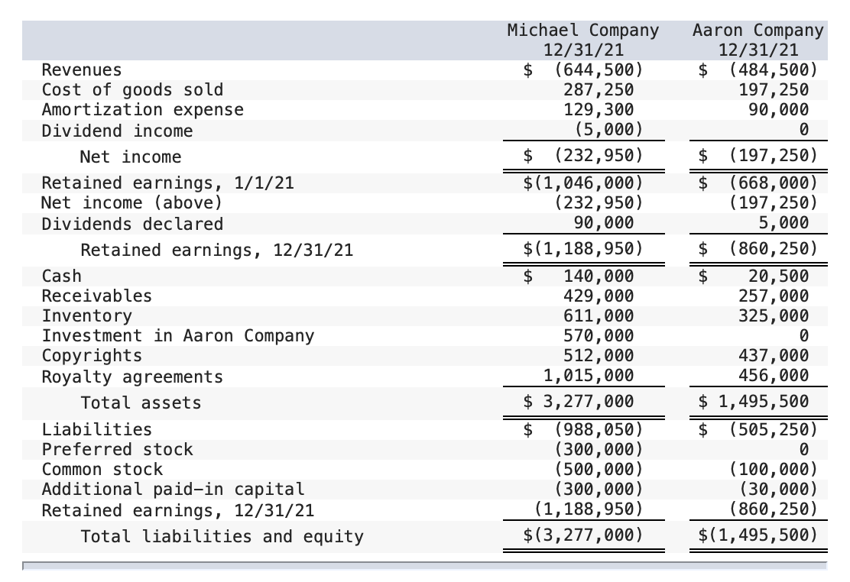Click the "Inventory" row label

(86, 316)
